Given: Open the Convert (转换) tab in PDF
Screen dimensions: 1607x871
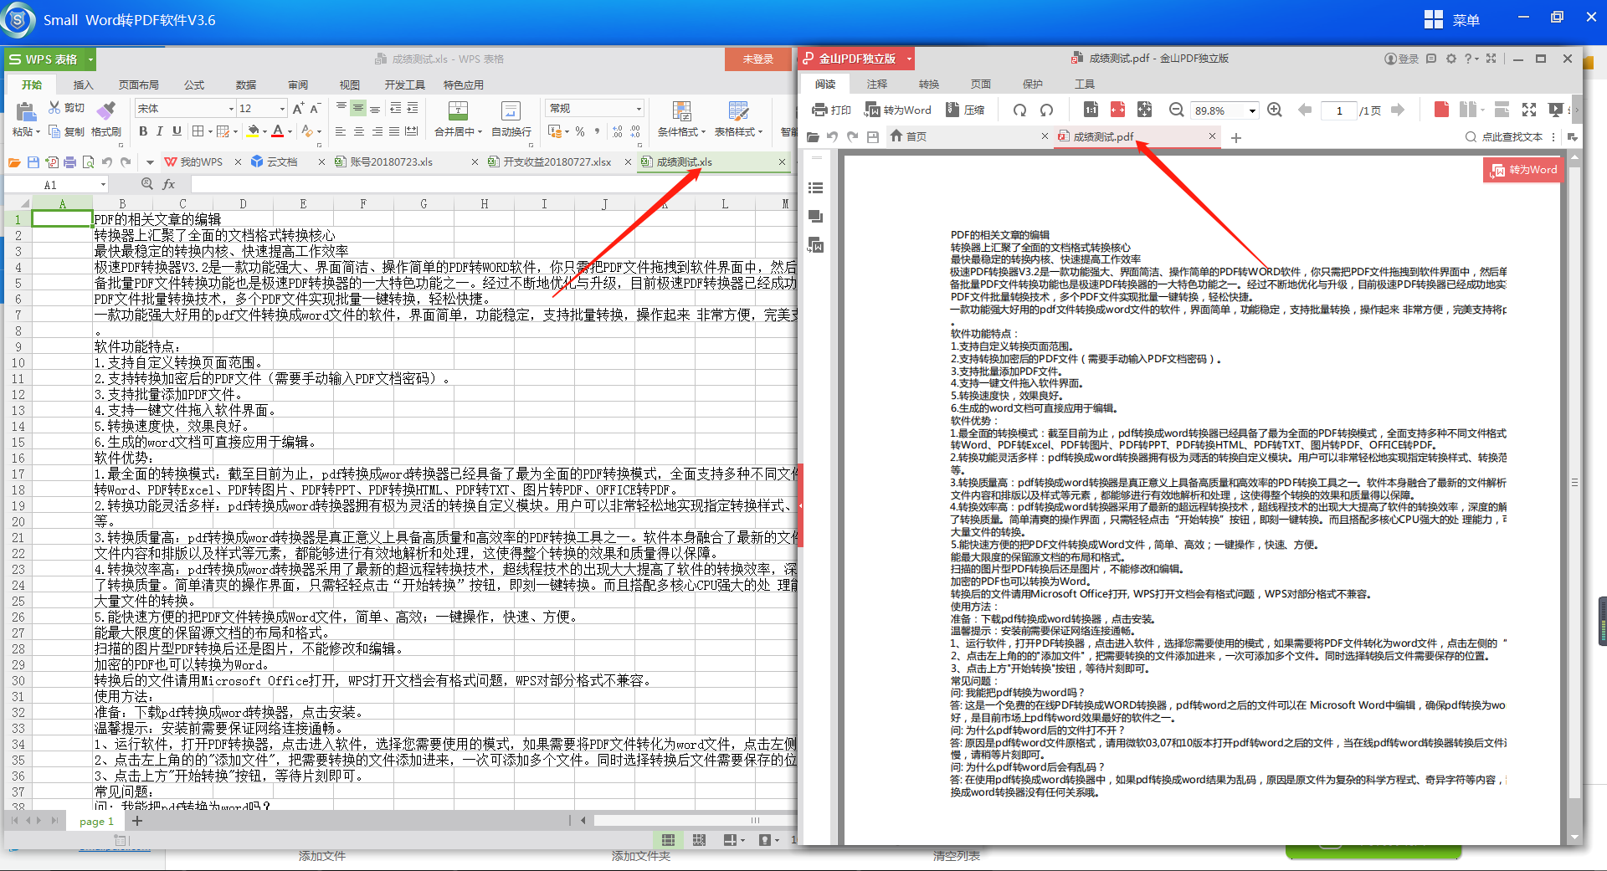Looking at the screenshot, I should (929, 85).
